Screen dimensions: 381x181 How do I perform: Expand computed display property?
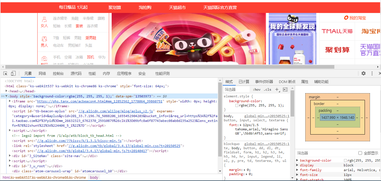pyautogui.click(x=297, y=165)
